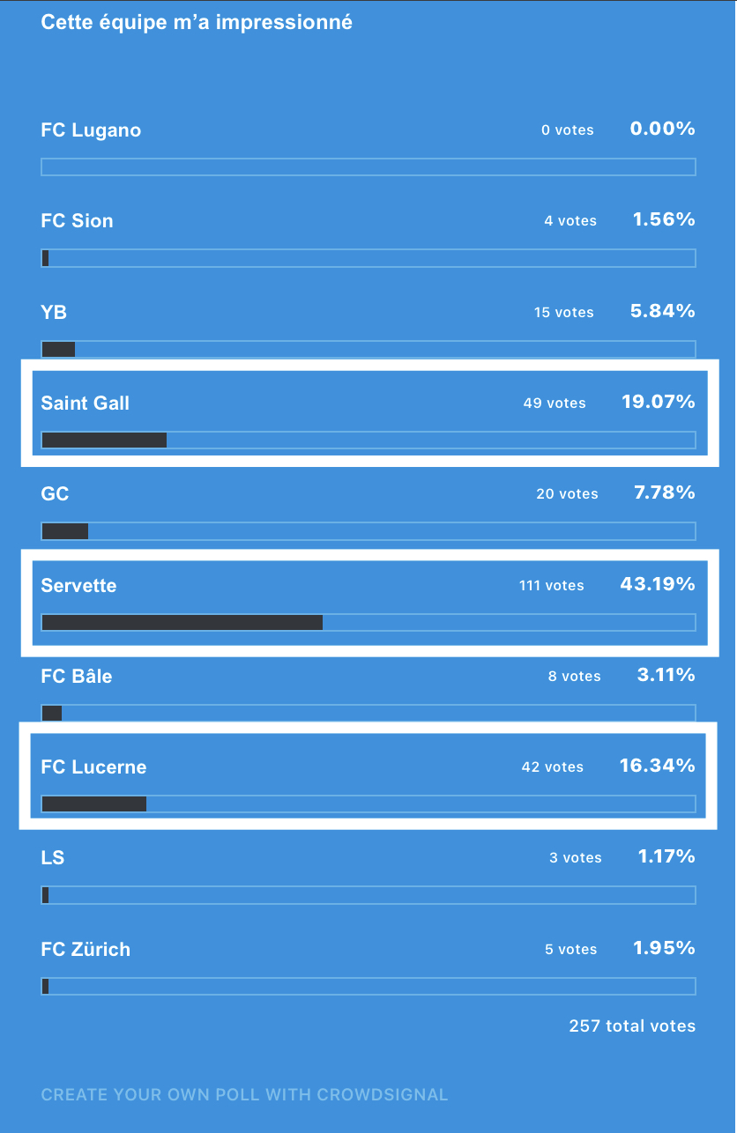
Task: Click the Servette result bar
Action: click(368, 623)
